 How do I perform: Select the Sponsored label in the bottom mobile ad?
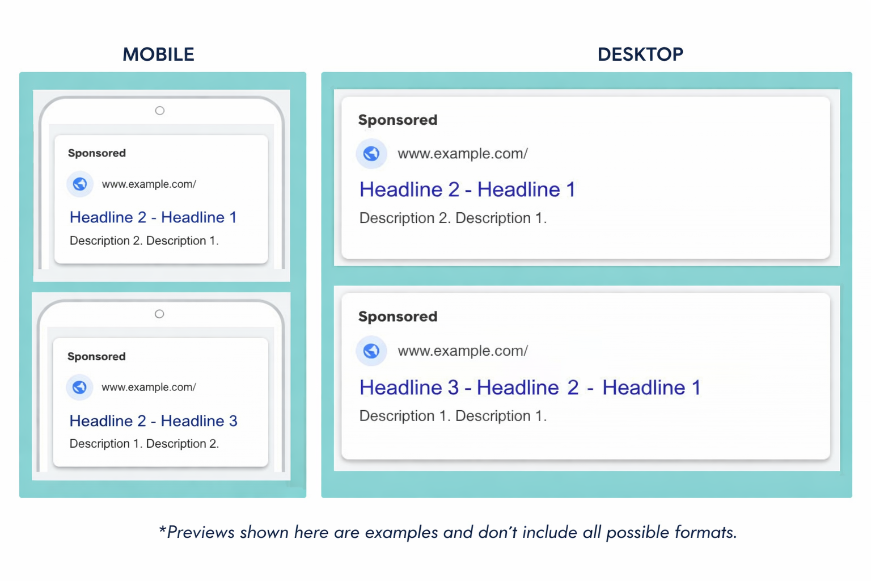pyautogui.click(x=96, y=356)
